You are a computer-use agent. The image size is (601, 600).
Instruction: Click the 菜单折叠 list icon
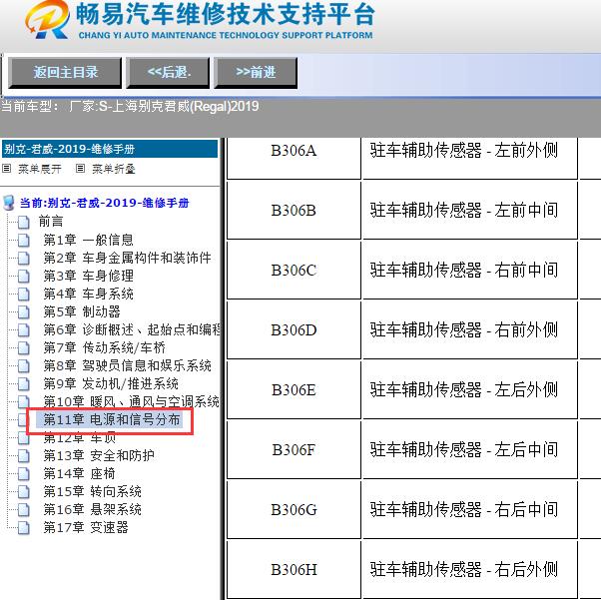(x=80, y=169)
